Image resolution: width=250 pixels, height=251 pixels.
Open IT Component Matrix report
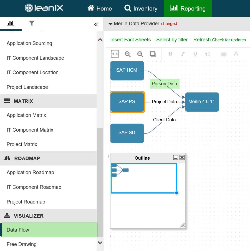tap(30, 130)
